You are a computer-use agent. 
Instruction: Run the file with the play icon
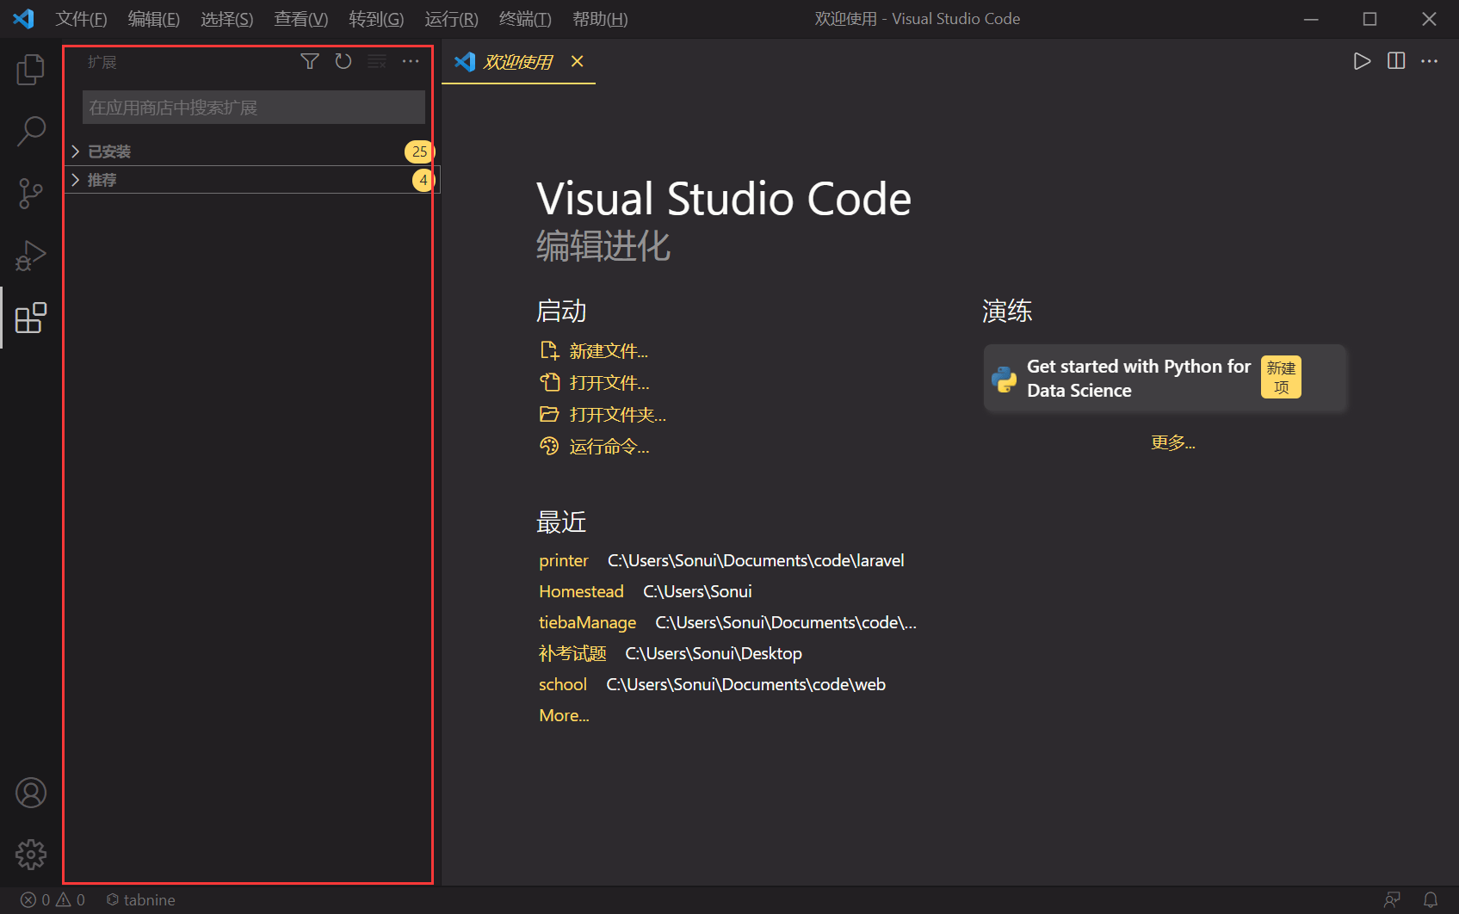1362,61
